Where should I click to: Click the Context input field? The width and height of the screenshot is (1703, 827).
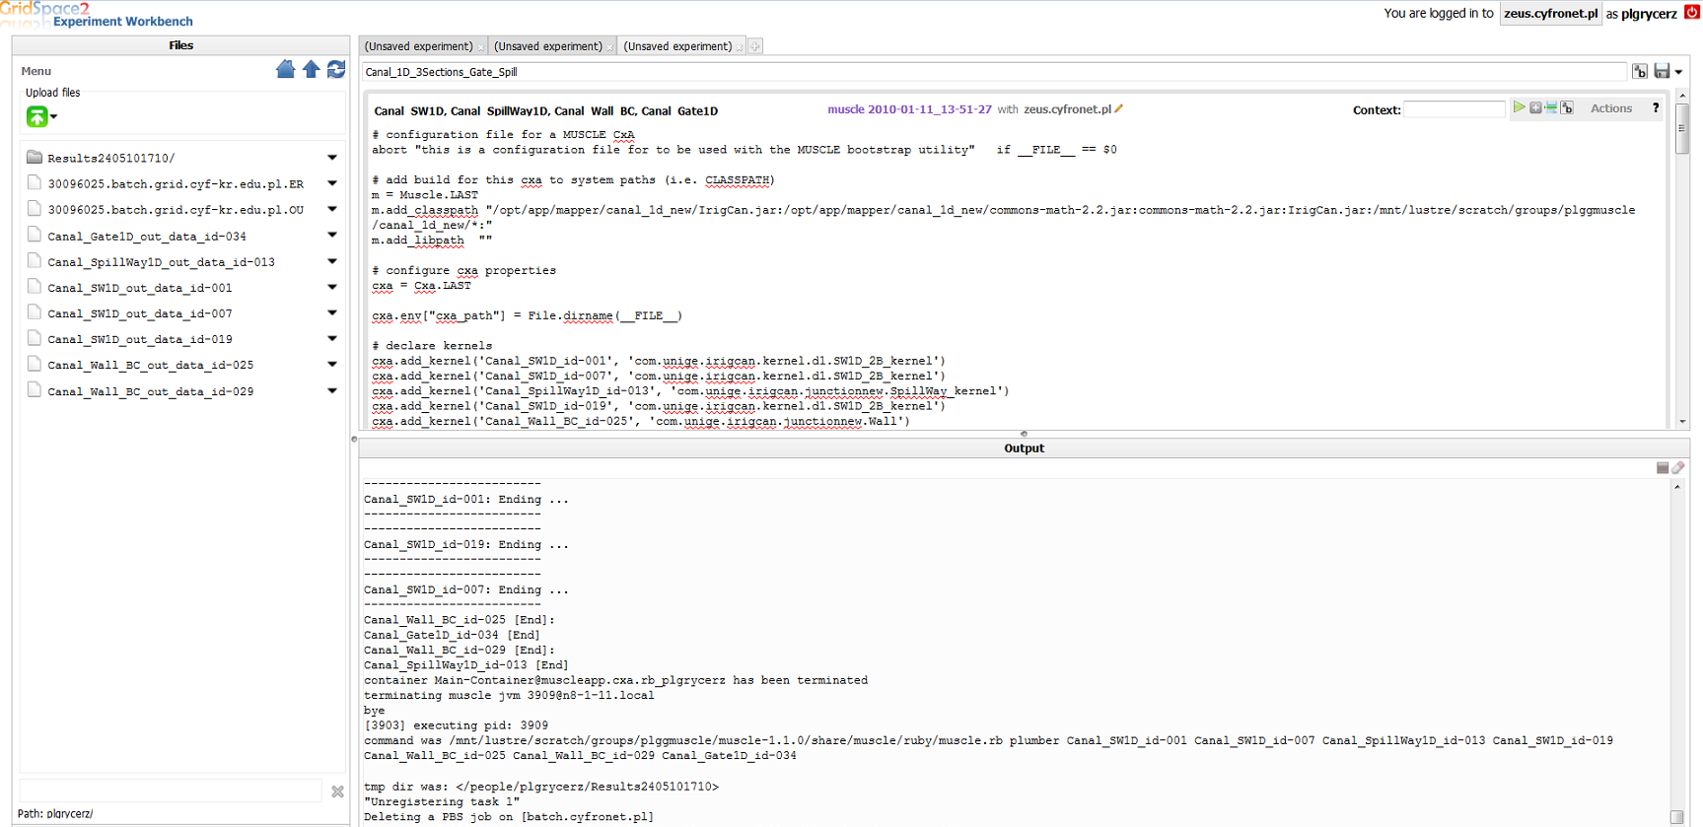(x=1454, y=109)
